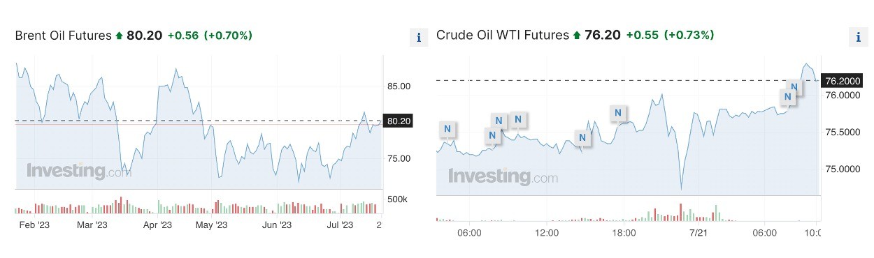This screenshot has height=258, width=874.
Task: Click the Investing.com watermark on Brent chart
Action: click(78, 170)
